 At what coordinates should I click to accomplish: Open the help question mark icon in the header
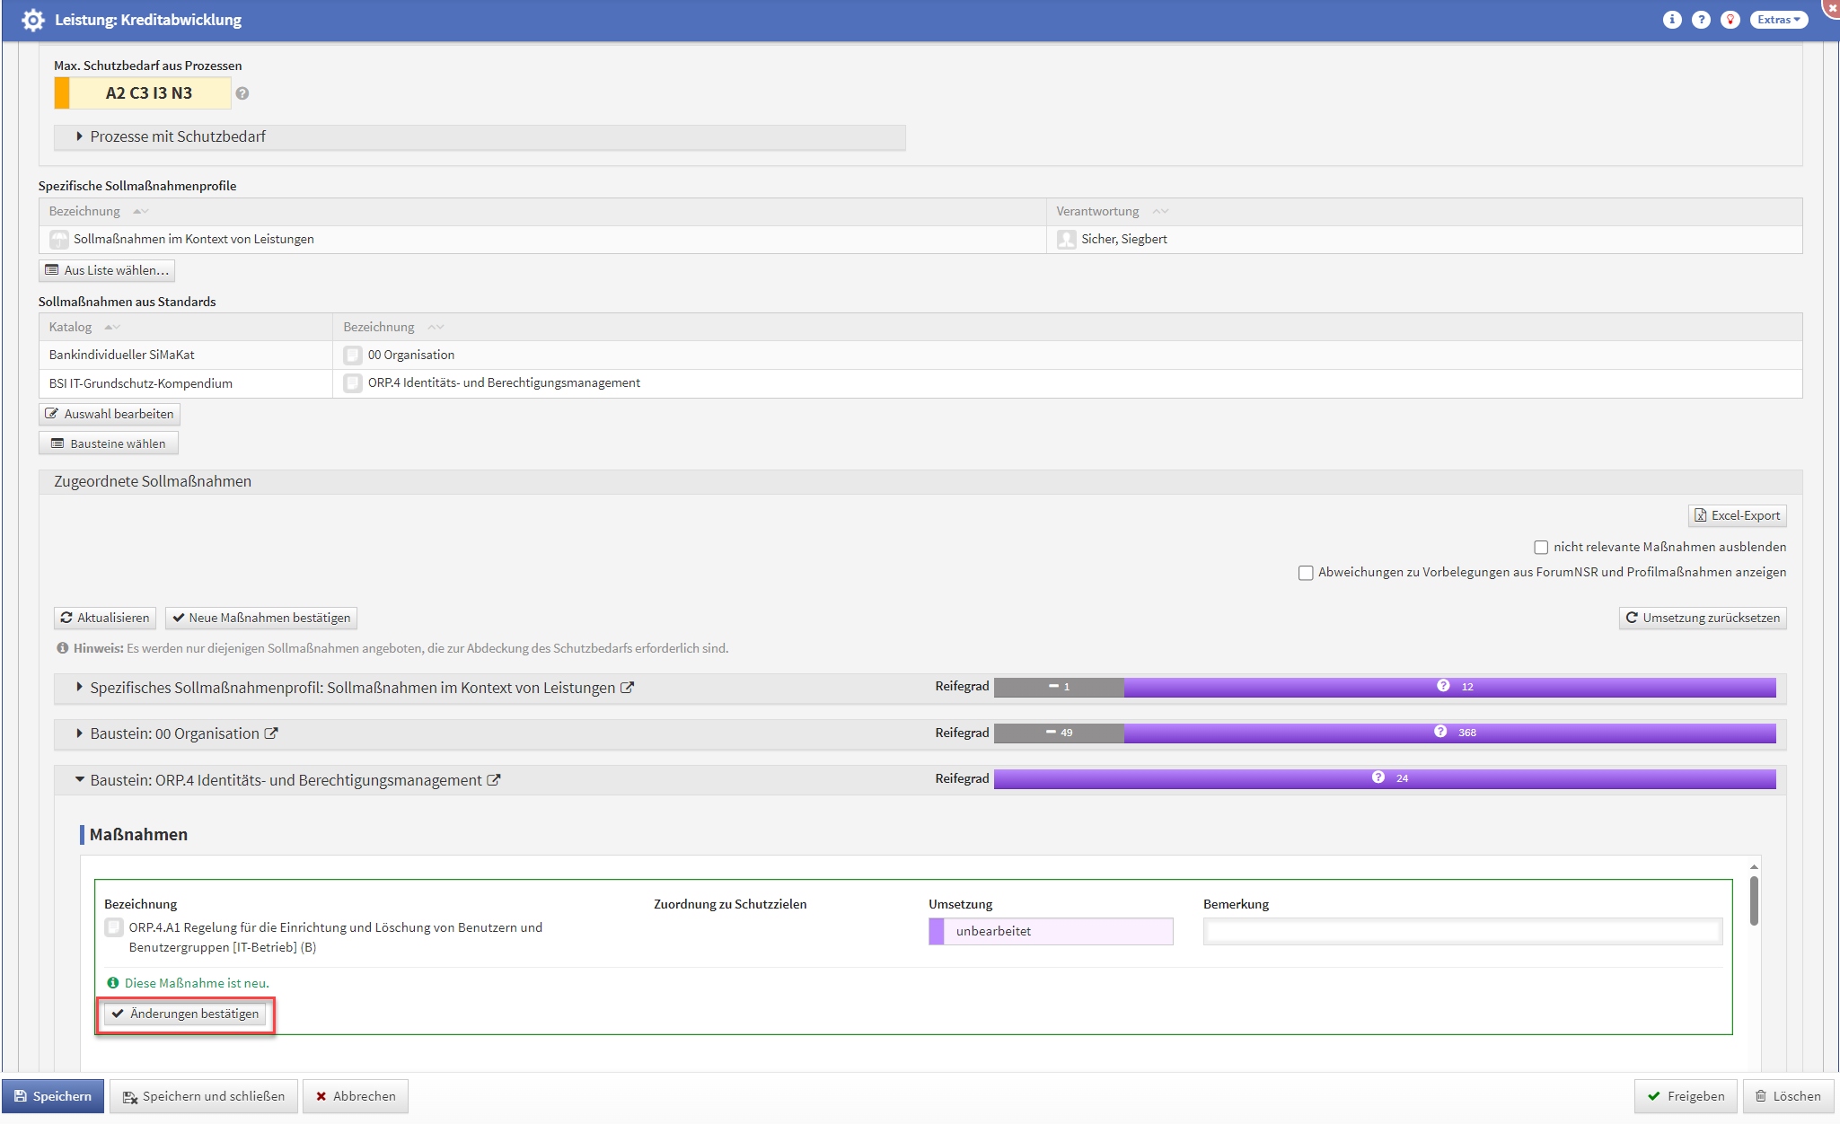[x=1701, y=20]
